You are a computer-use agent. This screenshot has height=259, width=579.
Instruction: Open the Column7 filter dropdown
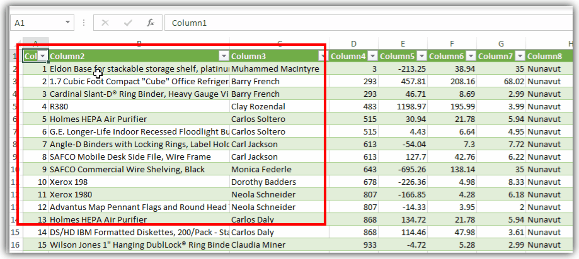click(520, 56)
